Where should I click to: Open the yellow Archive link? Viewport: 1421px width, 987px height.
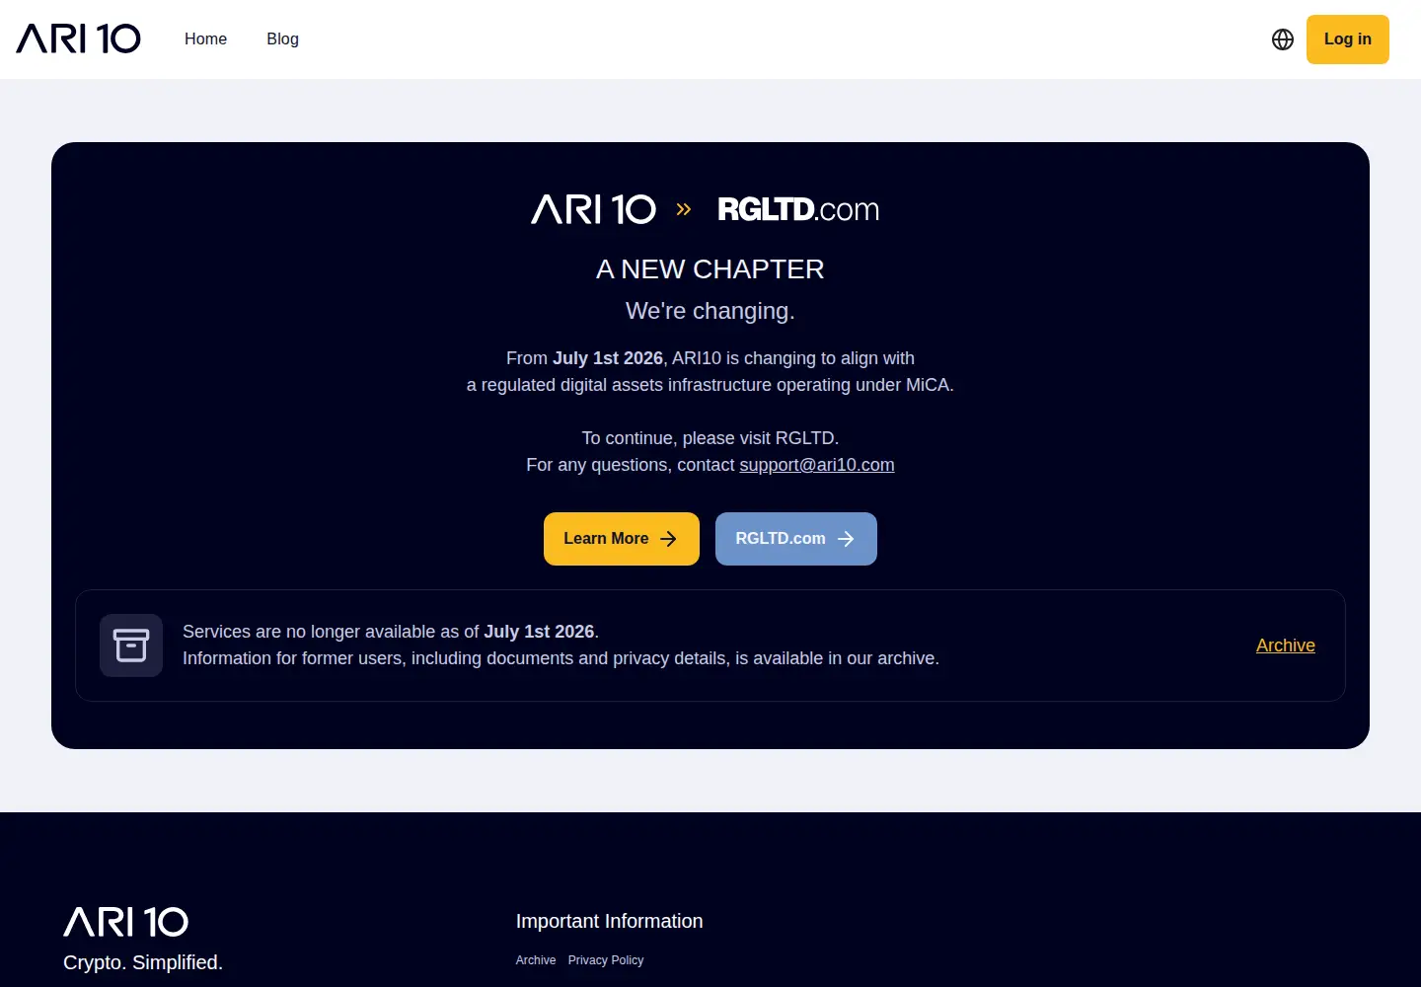(1286, 645)
